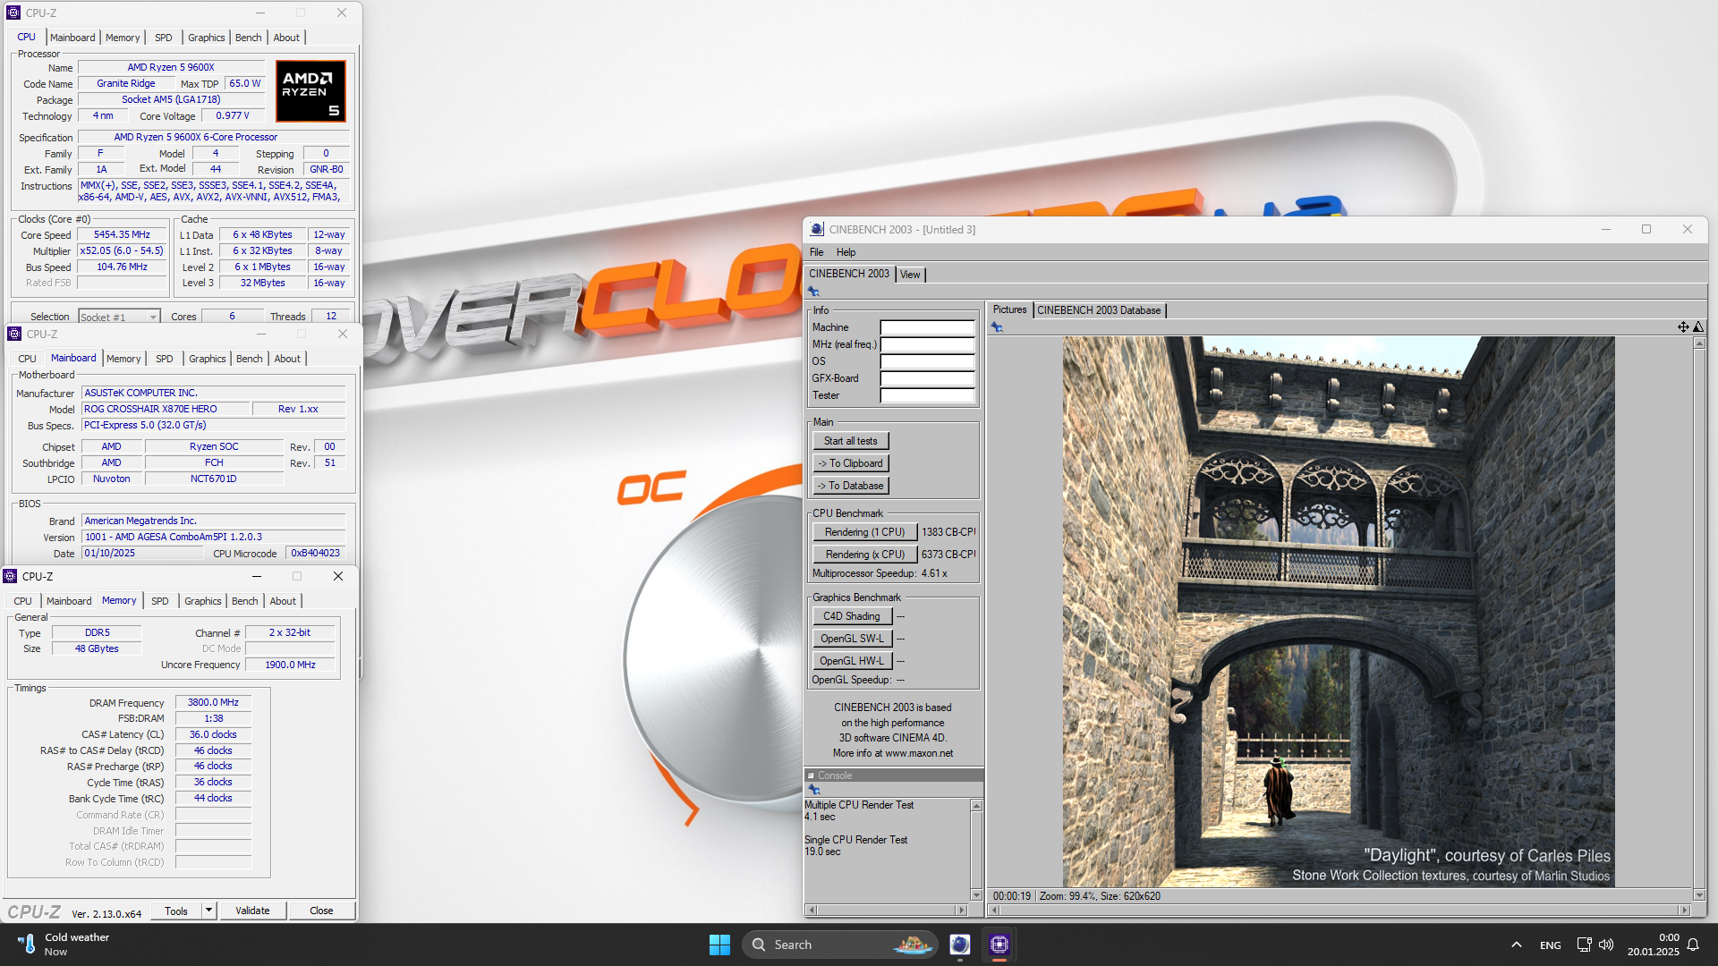The height and width of the screenshot is (966, 1718).
Task: Click the network icon in system tray
Action: (x=1584, y=945)
